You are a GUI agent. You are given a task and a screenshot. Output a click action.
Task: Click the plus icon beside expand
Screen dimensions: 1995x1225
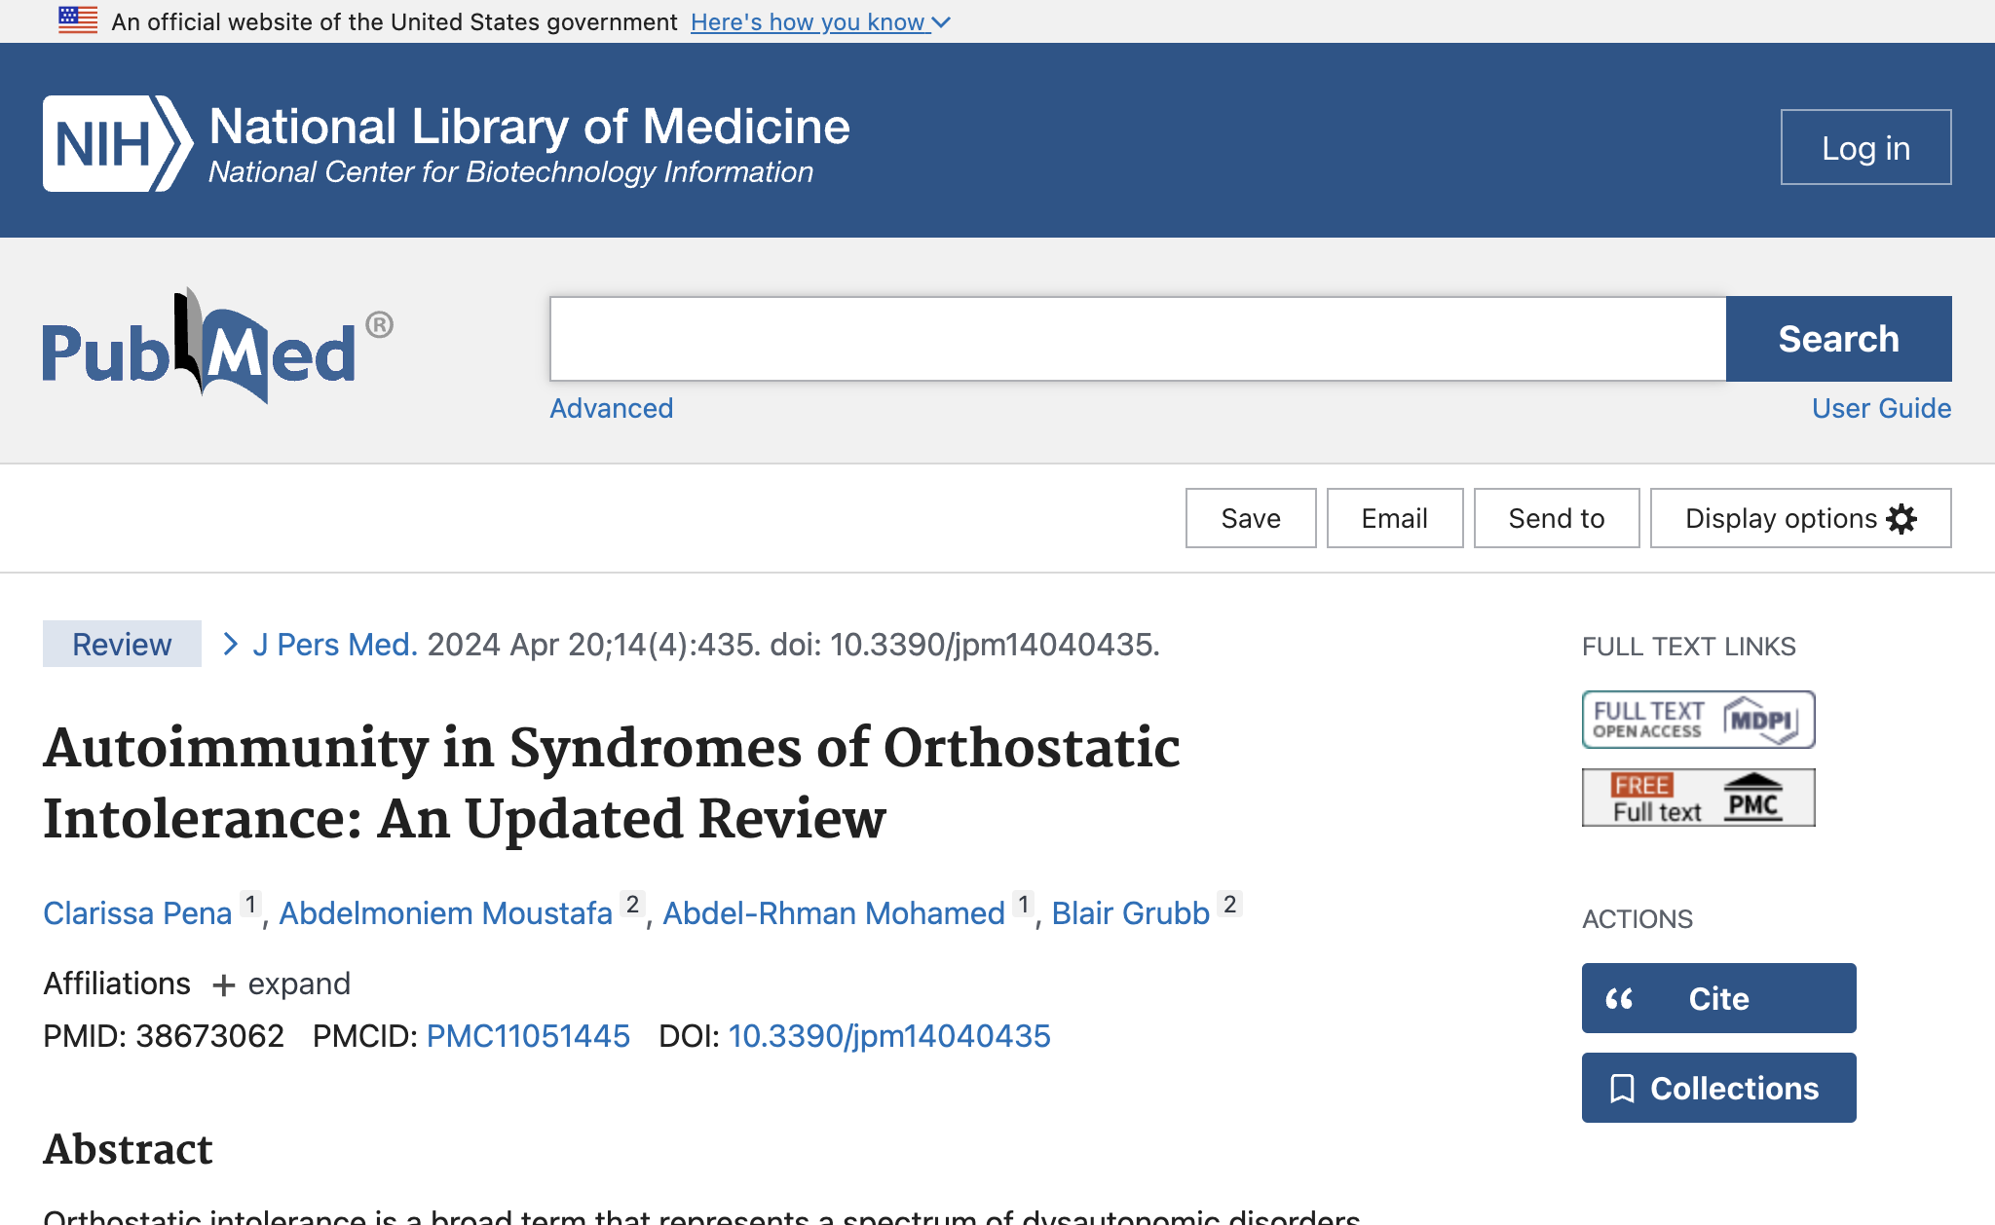pos(224,985)
